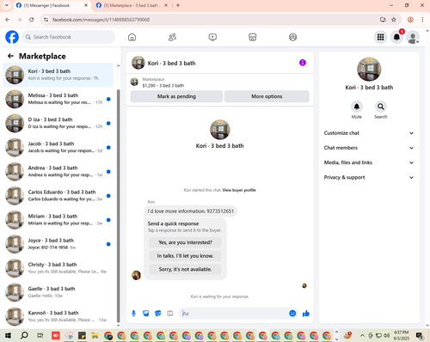Viewport: 430px width, 342px height.
Task: Mute the Kori chat with bell icon
Action: coord(357,107)
